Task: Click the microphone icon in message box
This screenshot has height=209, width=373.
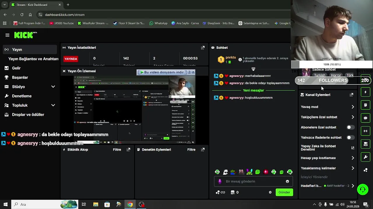Action: [220, 181]
